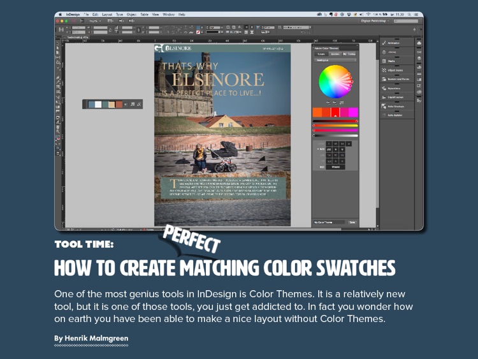Click the application bar search field
Image resolution: width=478 pixels, height=359 pixels.
(406, 21)
